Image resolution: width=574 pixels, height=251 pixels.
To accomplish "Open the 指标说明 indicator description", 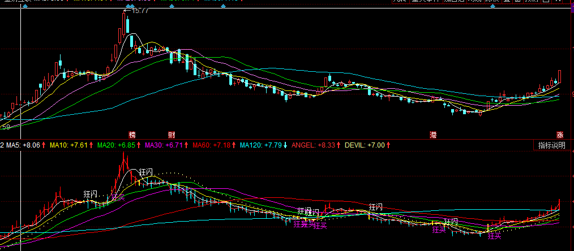I will [x=551, y=145].
